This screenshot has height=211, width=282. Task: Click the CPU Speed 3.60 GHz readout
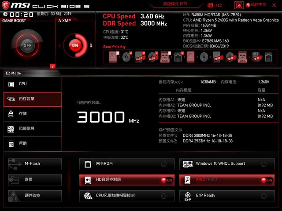point(134,16)
